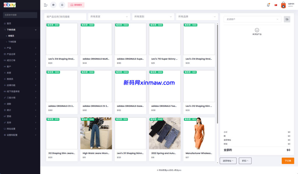Click the globe icon in top bar

pyautogui.click(x=53, y=5)
